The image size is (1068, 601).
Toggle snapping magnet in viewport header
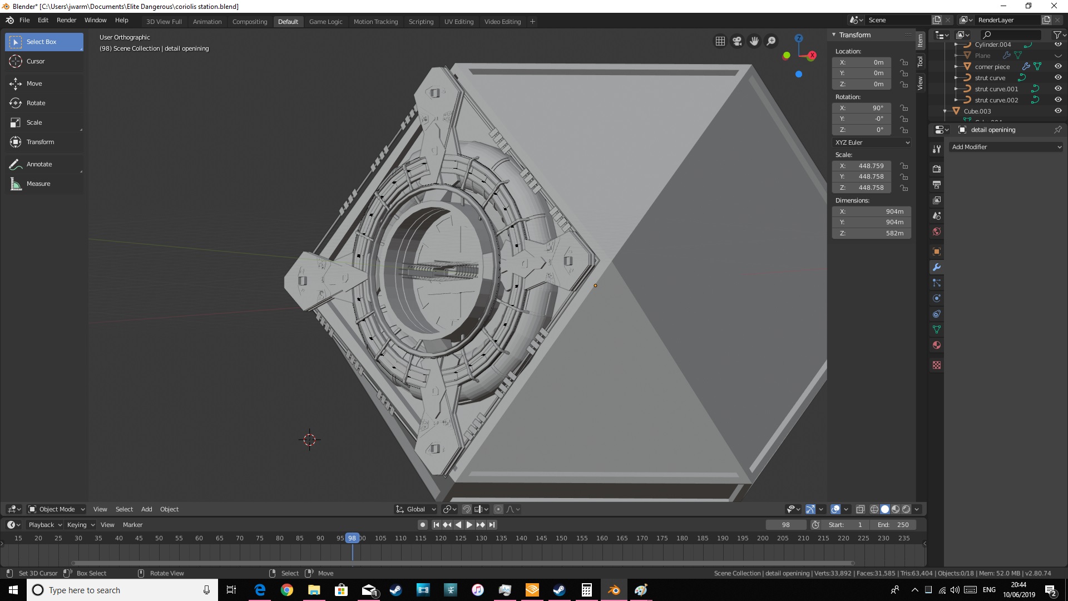point(467,509)
